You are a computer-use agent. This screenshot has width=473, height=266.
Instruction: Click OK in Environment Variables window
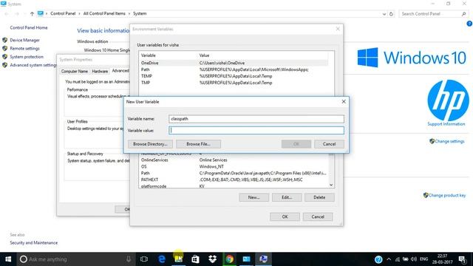click(285, 216)
